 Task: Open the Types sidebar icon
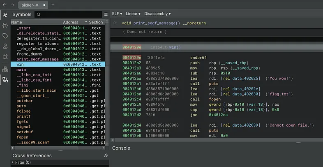[5, 26]
